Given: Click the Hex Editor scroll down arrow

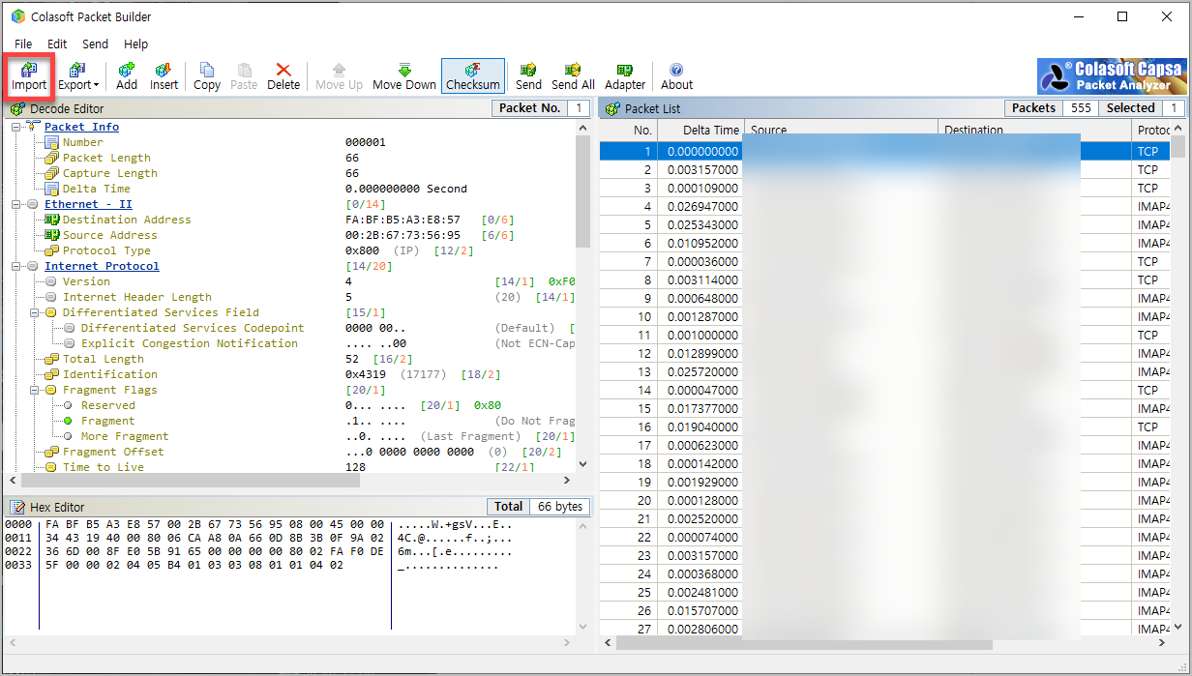Looking at the screenshot, I should [582, 626].
